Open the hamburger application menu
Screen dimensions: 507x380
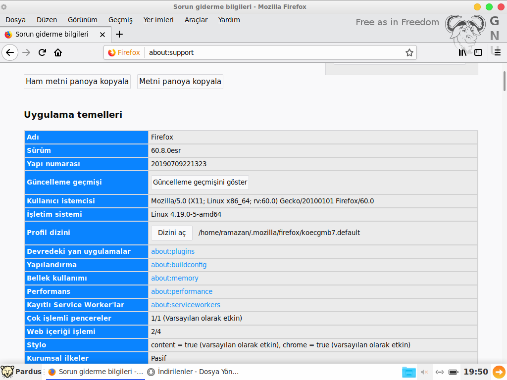click(497, 52)
